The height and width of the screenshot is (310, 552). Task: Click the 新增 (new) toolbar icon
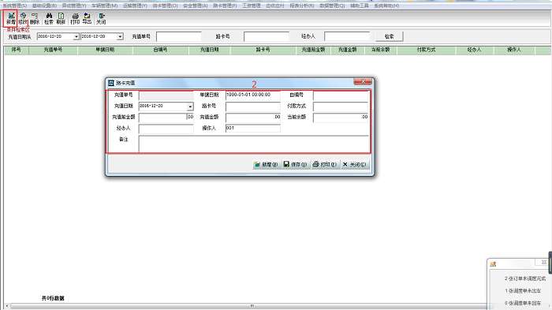(11, 18)
